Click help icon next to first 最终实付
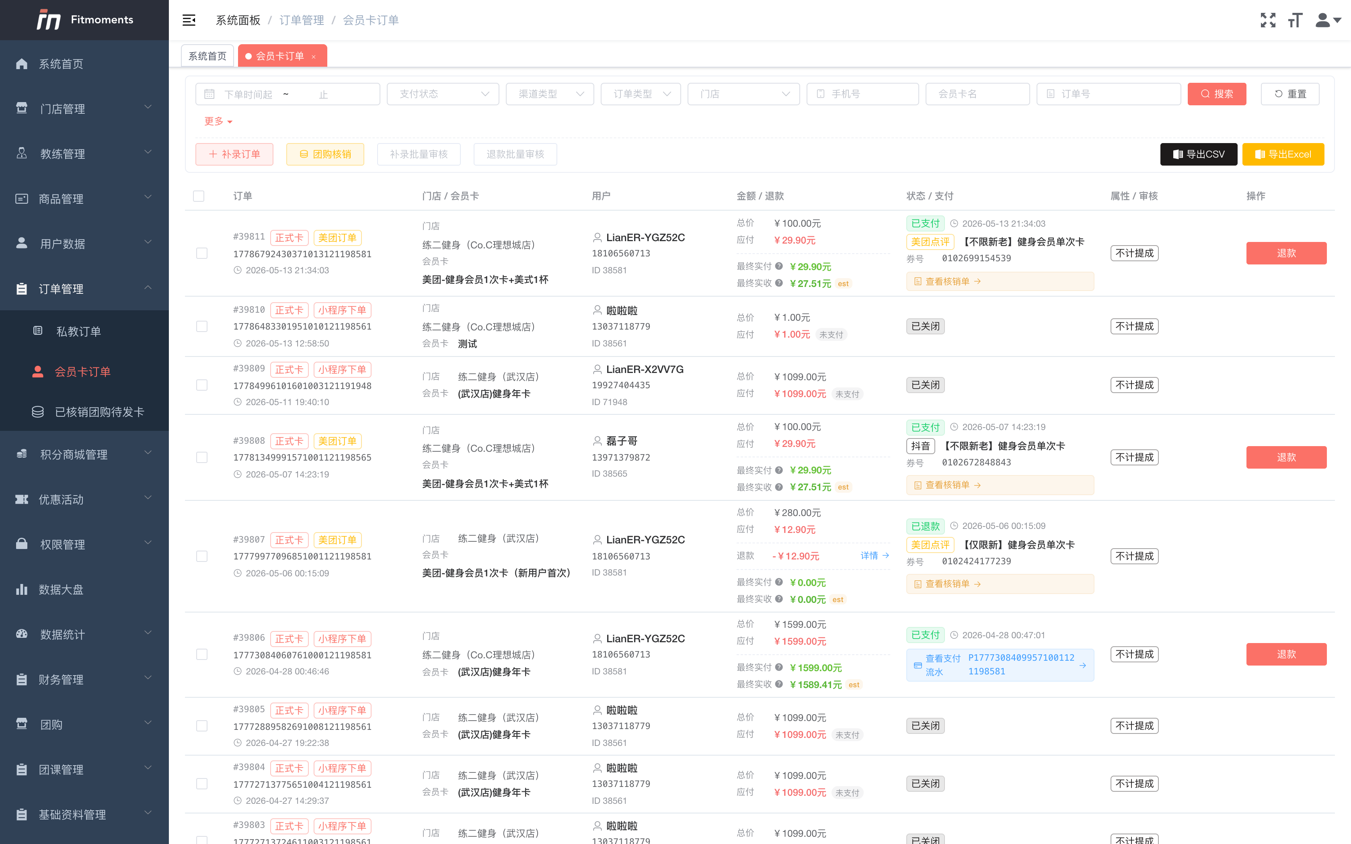This screenshot has height=844, width=1351. 779,266
